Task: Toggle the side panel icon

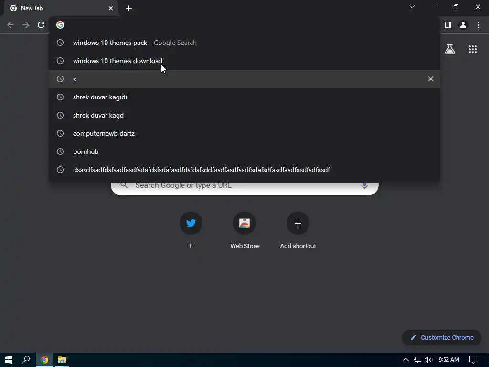Action: click(x=448, y=25)
